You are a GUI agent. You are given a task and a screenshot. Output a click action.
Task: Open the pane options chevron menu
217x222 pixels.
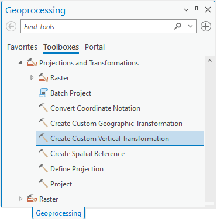186,10
